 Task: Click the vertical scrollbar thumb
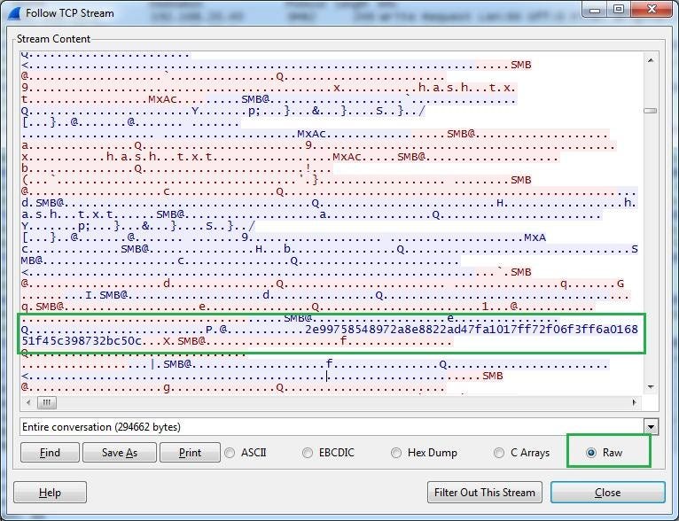(651, 111)
